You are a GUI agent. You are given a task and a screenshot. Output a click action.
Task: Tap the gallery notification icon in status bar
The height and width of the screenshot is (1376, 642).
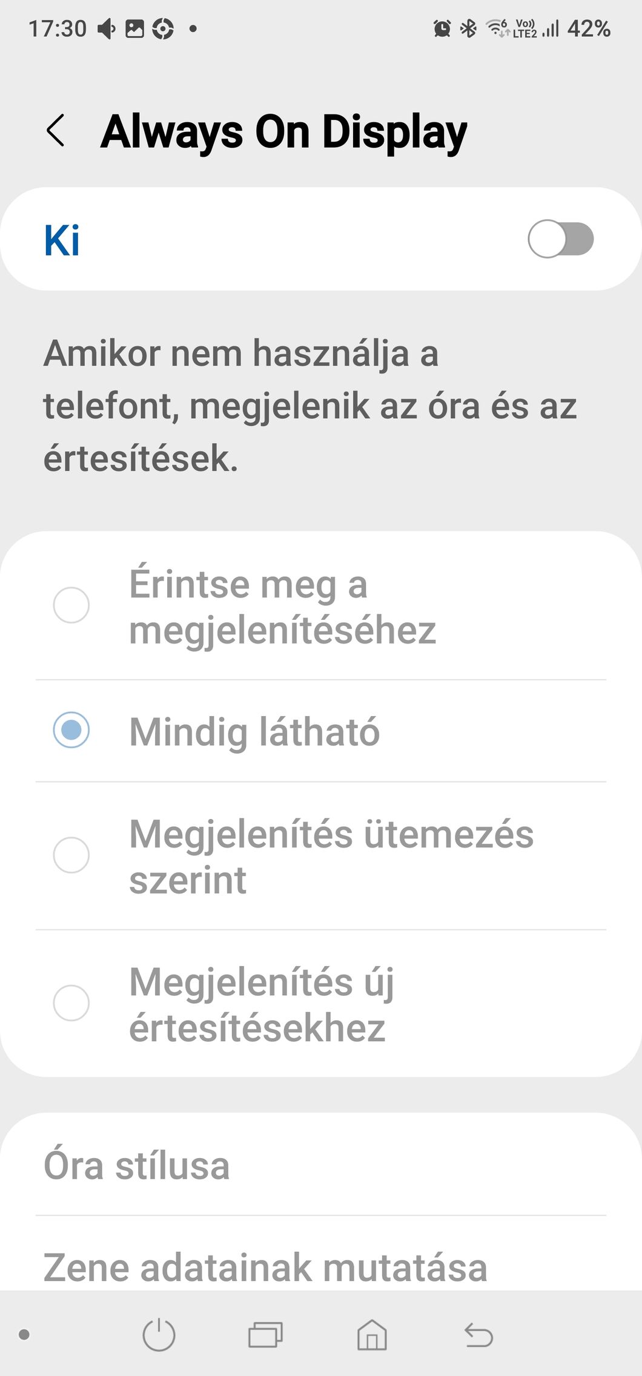coord(134,28)
